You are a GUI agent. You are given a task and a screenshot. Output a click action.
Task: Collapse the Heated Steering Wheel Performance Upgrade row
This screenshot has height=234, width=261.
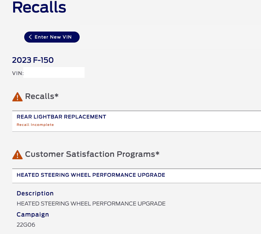pyautogui.click(x=91, y=175)
